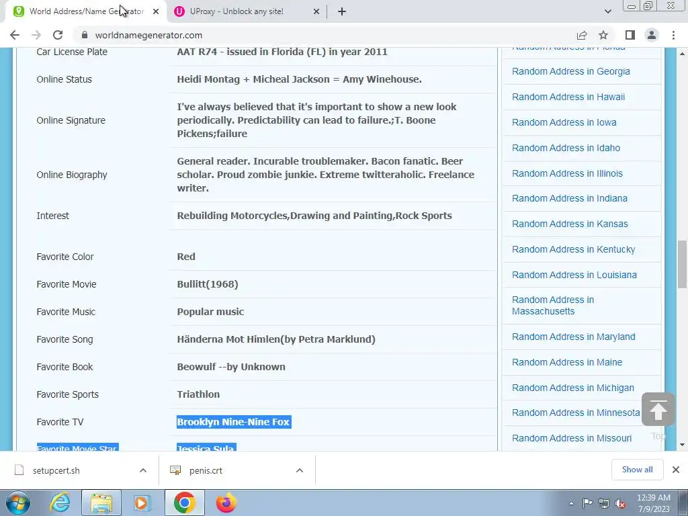This screenshot has width=688, height=516.
Task: Reload the worldnamegenerator page
Action: pos(58,35)
